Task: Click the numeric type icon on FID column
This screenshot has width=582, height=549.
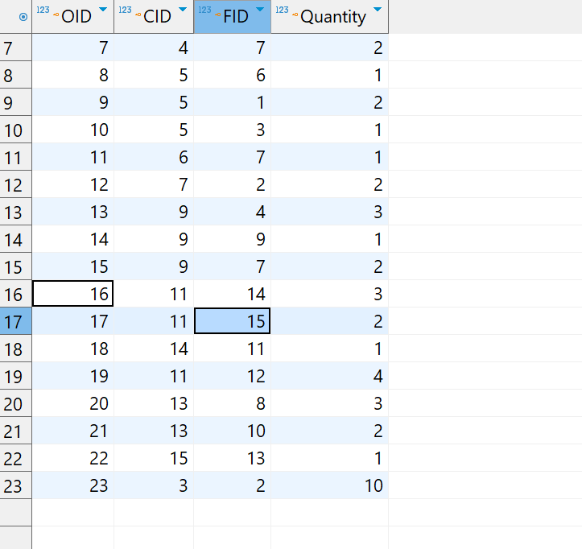Action: point(204,10)
